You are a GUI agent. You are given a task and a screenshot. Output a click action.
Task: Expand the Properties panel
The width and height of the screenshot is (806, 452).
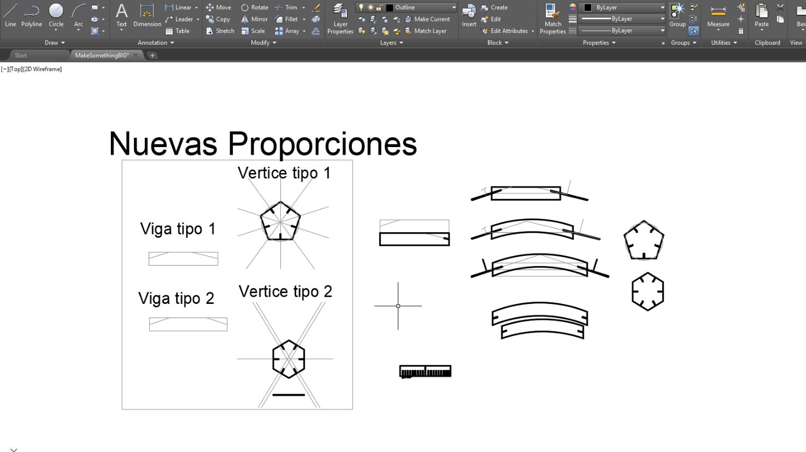click(x=599, y=43)
